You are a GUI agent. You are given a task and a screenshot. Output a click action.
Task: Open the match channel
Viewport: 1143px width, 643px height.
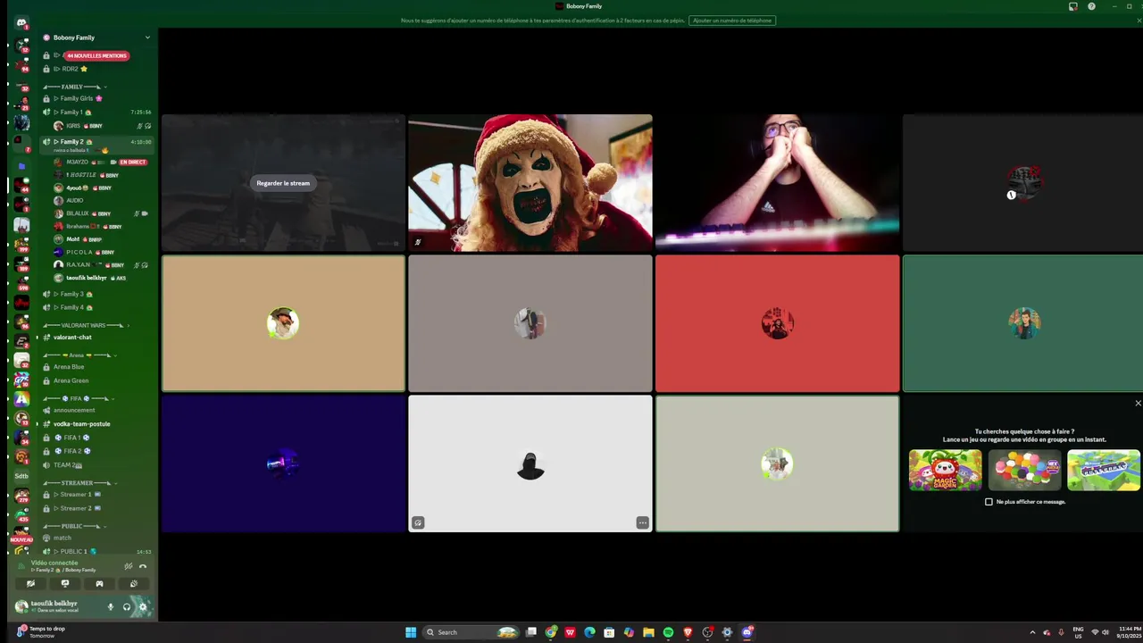click(x=96, y=538)
